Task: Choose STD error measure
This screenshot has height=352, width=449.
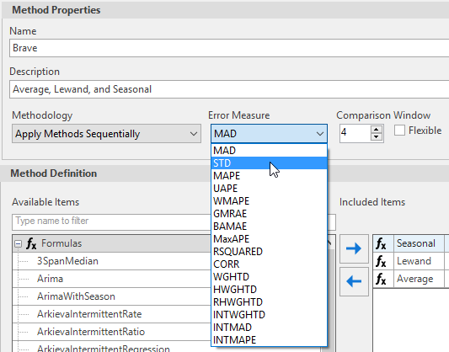Action: click(x=269, y=163)
